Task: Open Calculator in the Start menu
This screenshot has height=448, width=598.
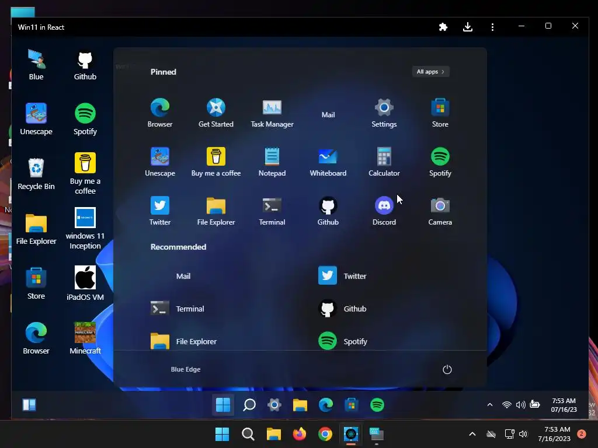Action: point(384,162)
